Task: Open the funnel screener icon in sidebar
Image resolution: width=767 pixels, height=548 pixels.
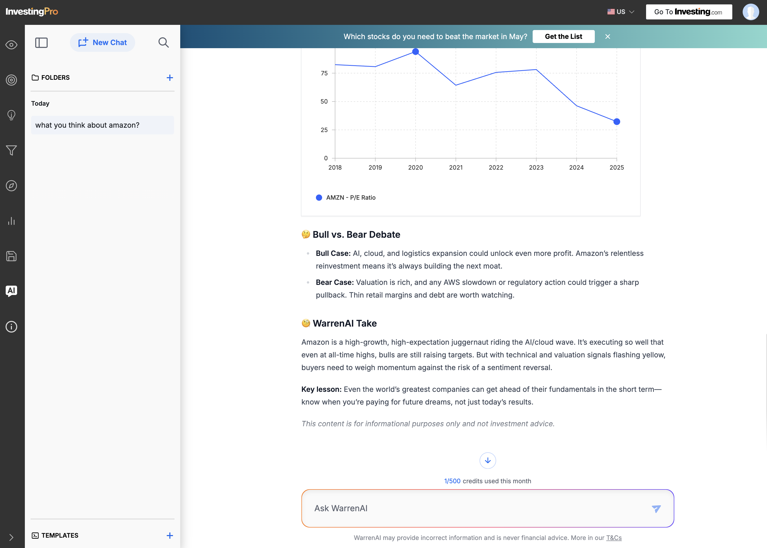Action: [x=11, y=150]
